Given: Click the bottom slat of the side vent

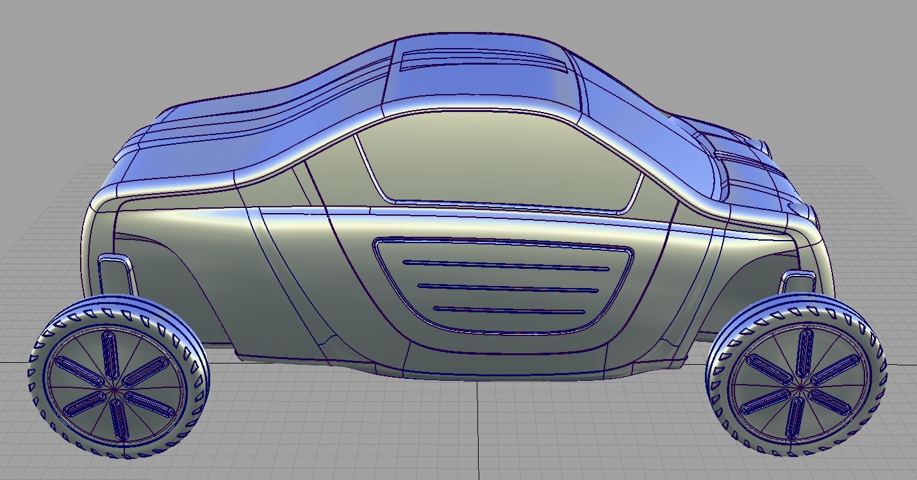Looking at the screenshot, I should click(509, 310).
